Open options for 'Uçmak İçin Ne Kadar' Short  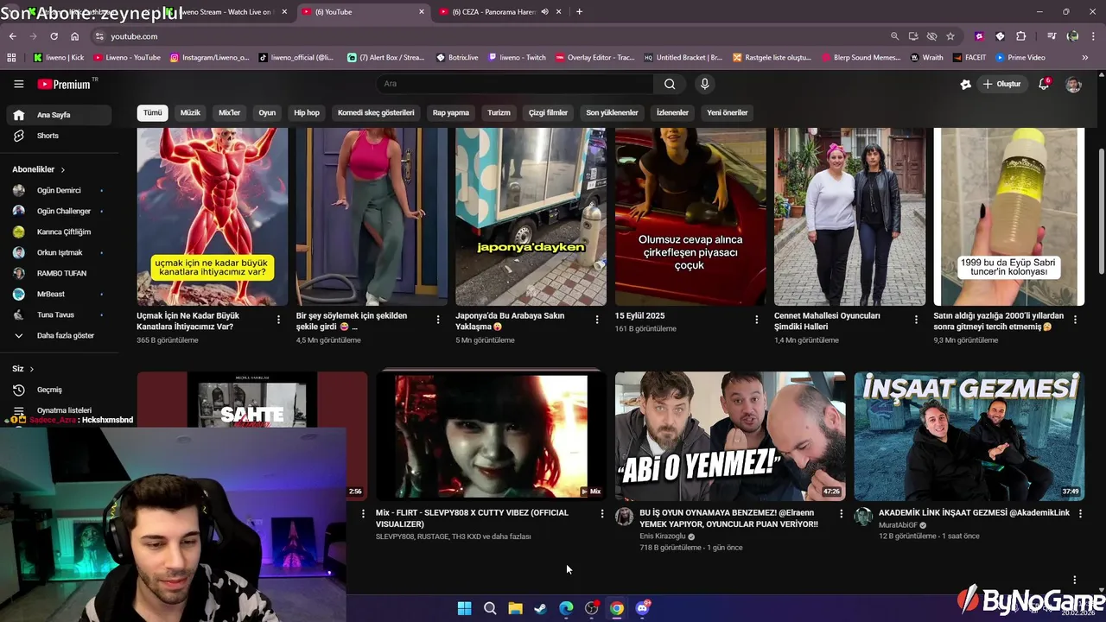pyautogui.click(x=278, y=320)
